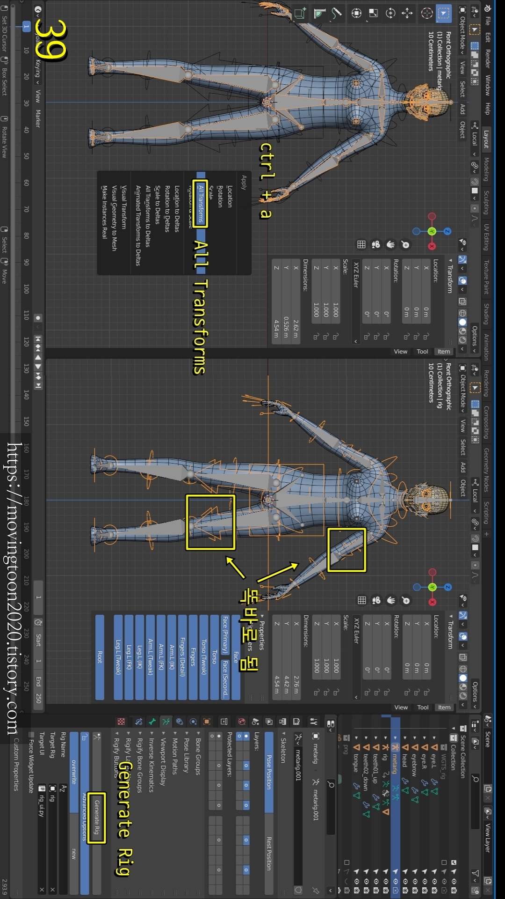Click zoom view icon in metarig viewport
The height and width of the screenshot is (899, 505).
pos(405,244)
